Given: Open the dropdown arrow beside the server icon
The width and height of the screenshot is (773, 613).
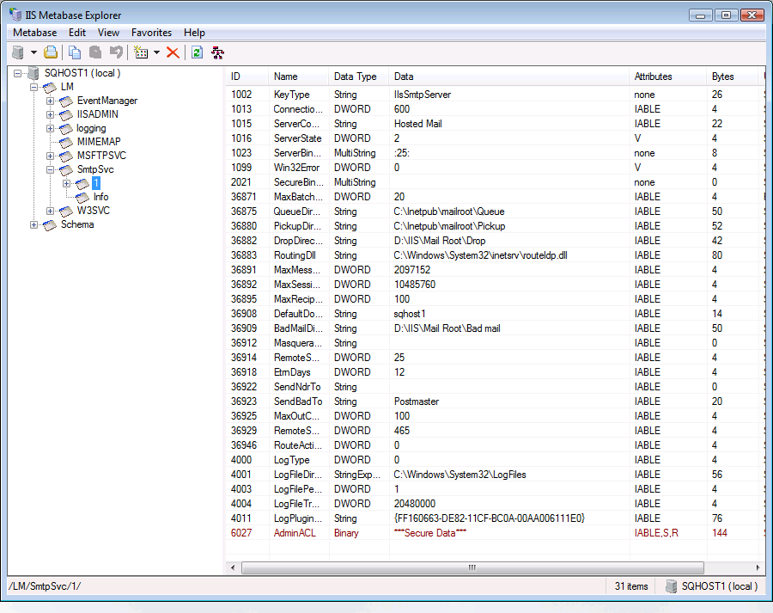Looking at the screenshot, I should (33, 53).
